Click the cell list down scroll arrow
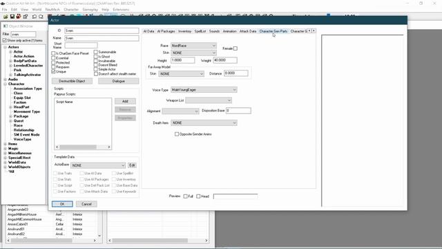This screenshot has height=249, width=442. (x=99, y=235)
